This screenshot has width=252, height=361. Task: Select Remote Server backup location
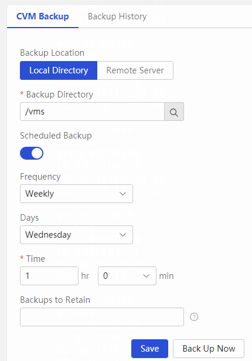tap(135, 70)
